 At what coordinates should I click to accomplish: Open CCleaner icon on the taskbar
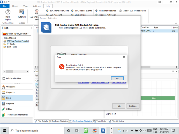click(95, 131)
